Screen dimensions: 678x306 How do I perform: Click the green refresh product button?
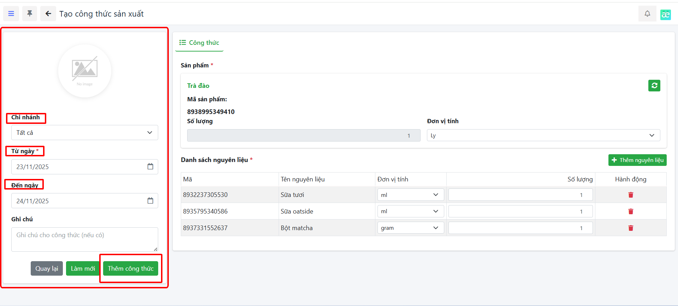pos(654,85)
